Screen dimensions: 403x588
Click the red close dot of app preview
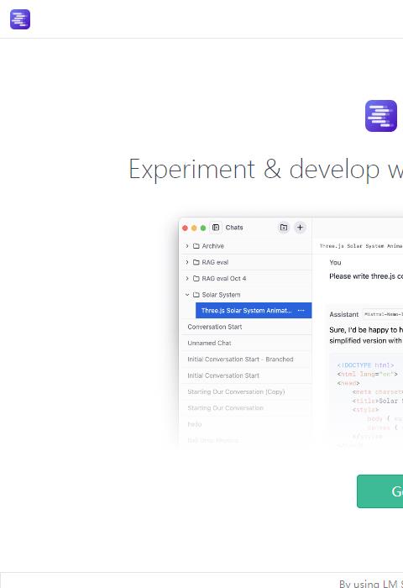[x=185, y=228]
